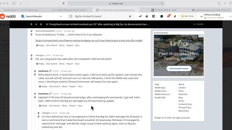The height and width of the screenshot is (130, 232).
Task: Open the Reddit Coins footer link
Action: pyautogui.click(x=161, y=91)
